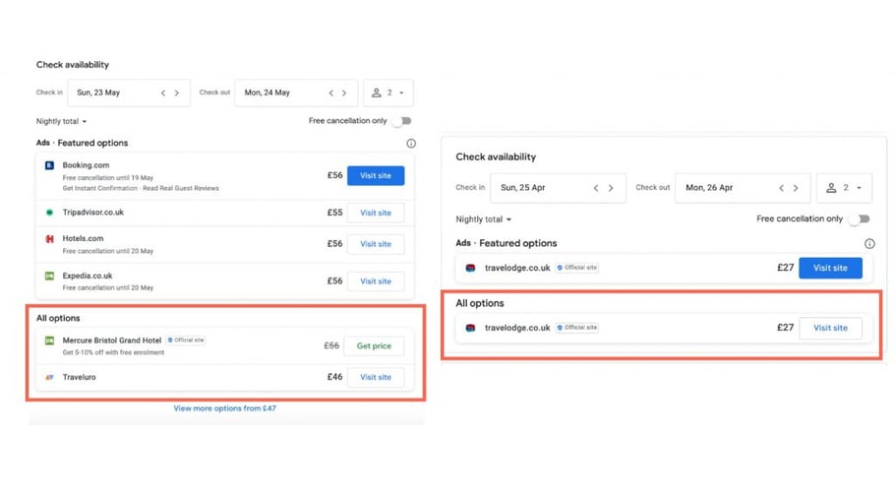The image size is (895, 497).
Task: Click travelodge logo icon under All options
Action: pos(470,328)
